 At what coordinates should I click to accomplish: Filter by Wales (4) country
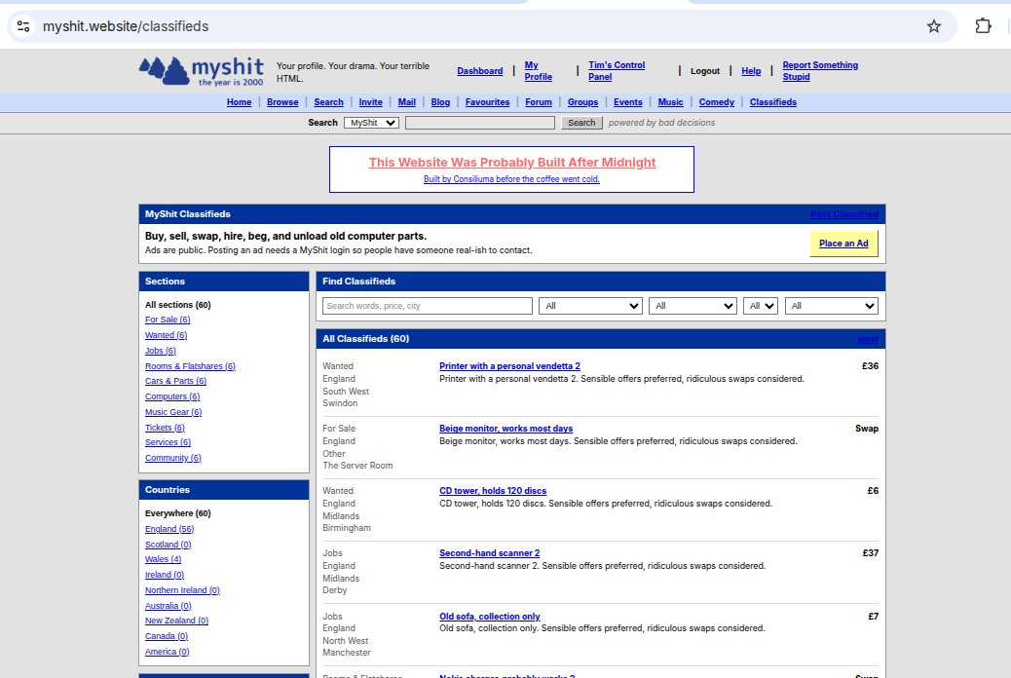tap(163, 559)
